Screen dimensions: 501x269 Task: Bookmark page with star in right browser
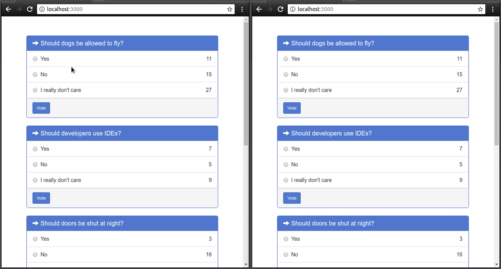pos(480,9)
